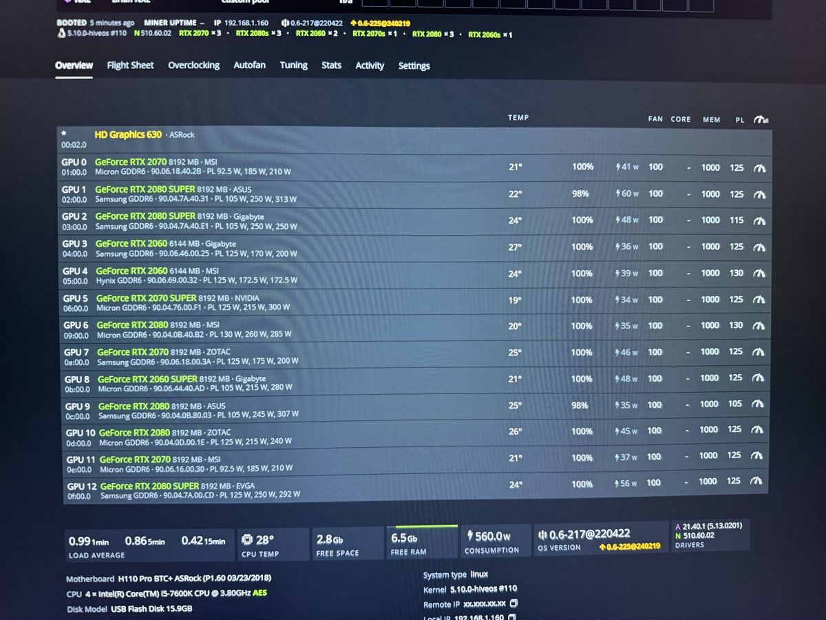Select GPU 2 GeForce RTX 2080 SUPER Gigabyte
This screenshot has height=620, width=826.
[x=146, y=216]
